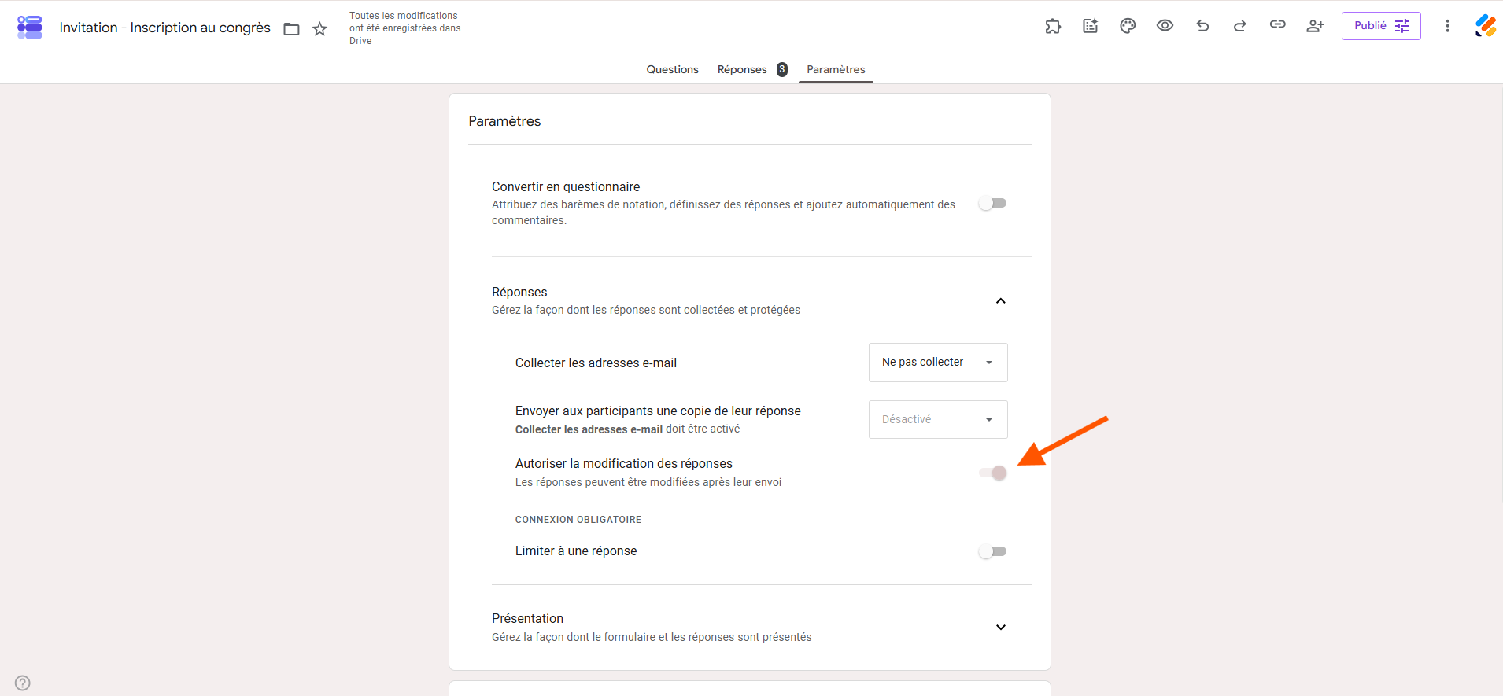This screenshot has width=1503, height=696.
Task: Toggle 'Limiter à une réponse' switch
Action: 992,551
